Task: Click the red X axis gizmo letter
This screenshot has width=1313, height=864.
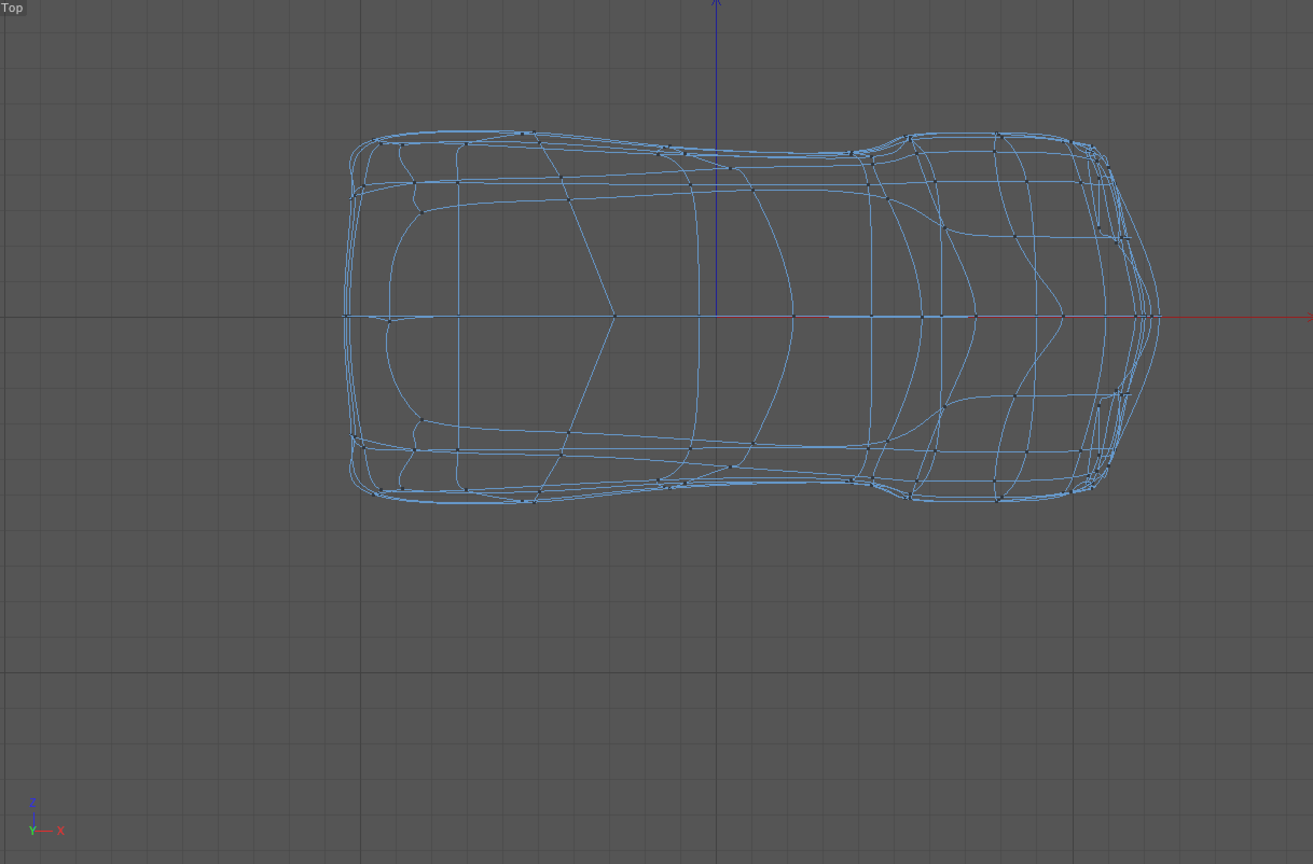Action: coord(61,831)
